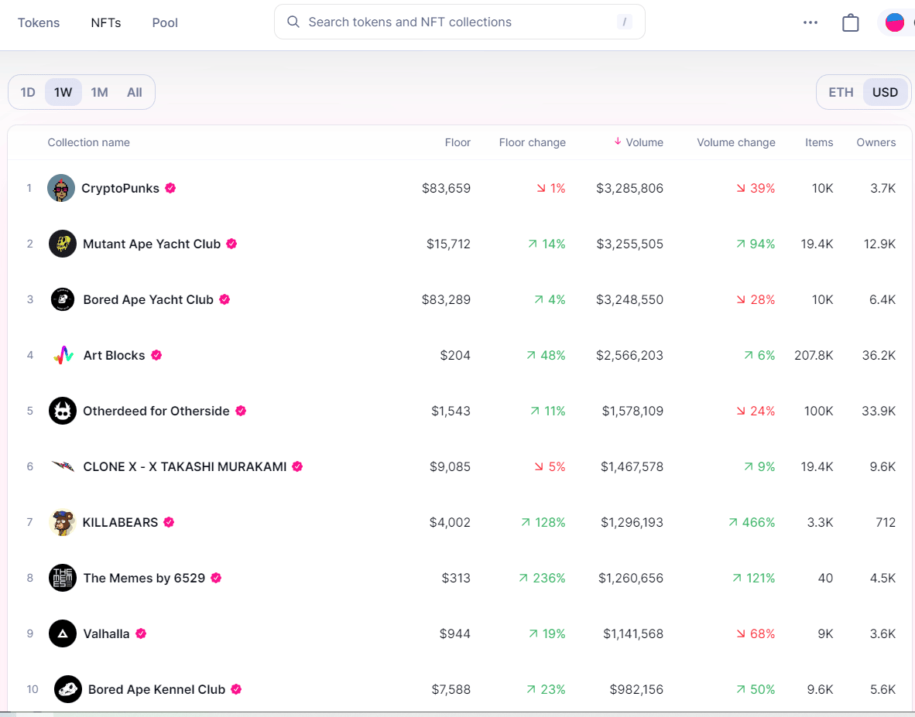
Task: Click Valhalla volume change 68%
Action: point(756,633)
